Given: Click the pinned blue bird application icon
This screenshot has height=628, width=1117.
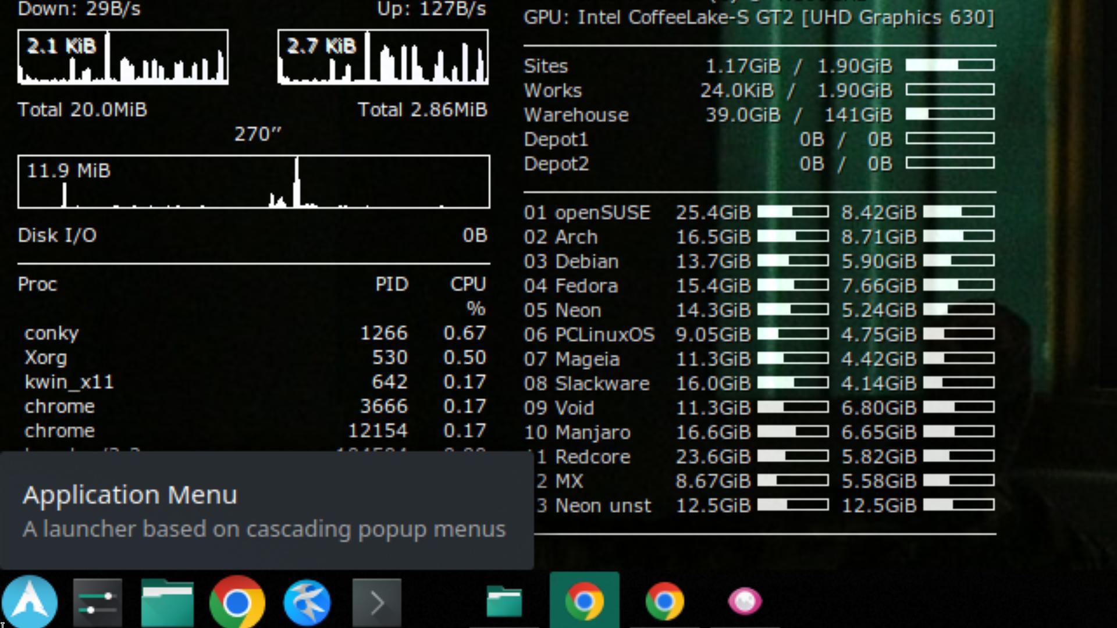Looking at the screenshot, I should point(307,603).
